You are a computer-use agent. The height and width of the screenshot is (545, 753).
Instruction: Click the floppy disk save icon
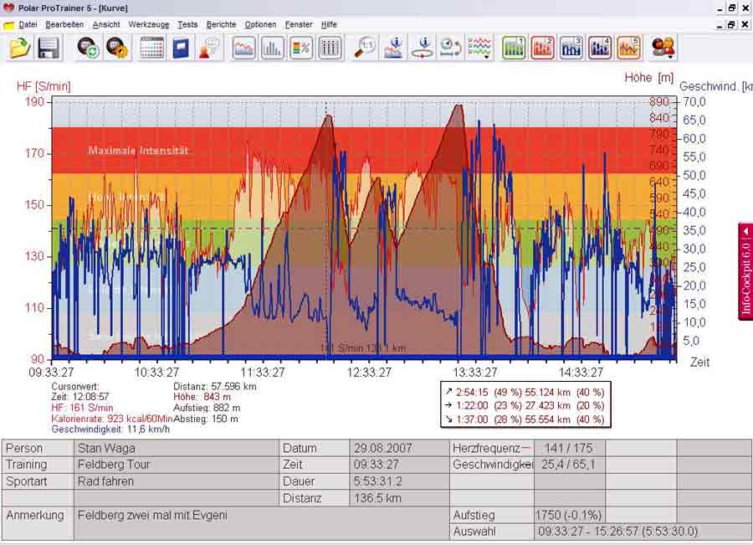tap(49, 48)
